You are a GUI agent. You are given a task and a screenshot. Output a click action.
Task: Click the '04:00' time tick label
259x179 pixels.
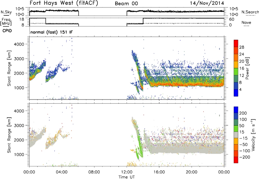tap(62, 172)
